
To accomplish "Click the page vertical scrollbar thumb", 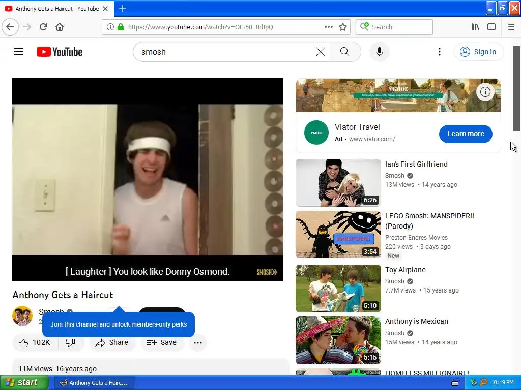I will (516, 88).
